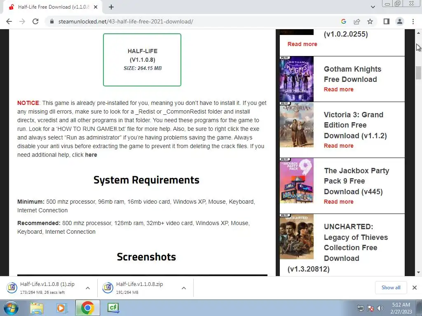Follow the 'here' help link
Image resolution: width=422 pixels, height=316 pixels.
(x=91, y=155)
